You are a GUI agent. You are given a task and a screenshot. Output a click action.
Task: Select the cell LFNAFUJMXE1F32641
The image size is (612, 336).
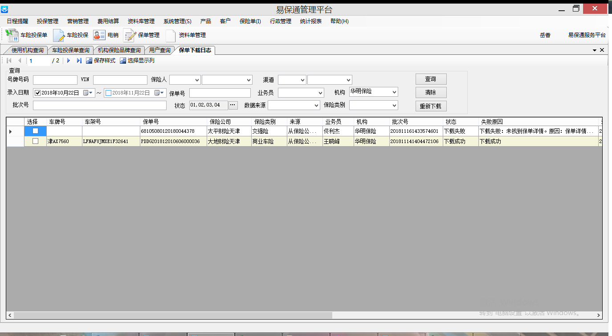pyautogui.click(x=111, y=141)
